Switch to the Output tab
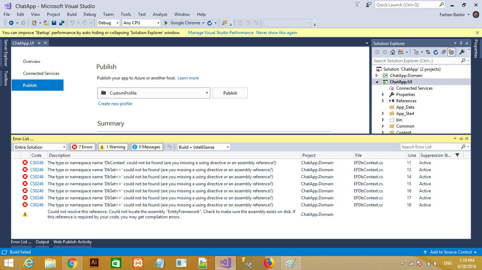The width and height of the screenshot is (482, 270). coord(42,242)
